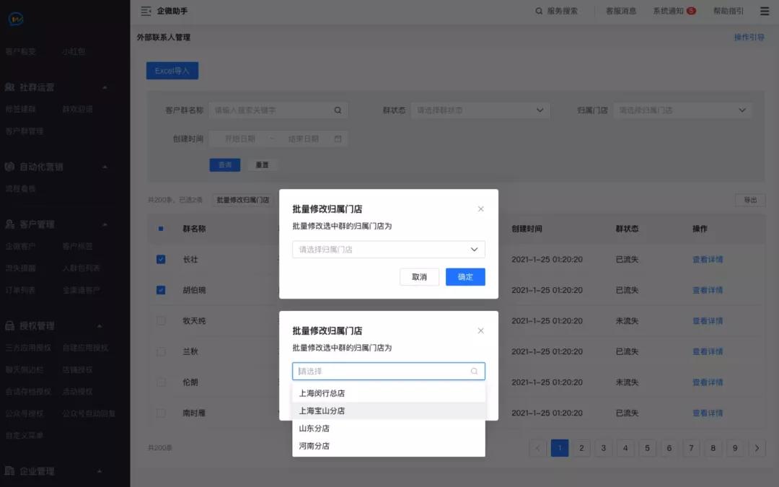Screen dimensions: 779x487
Task: Click the magnifier icon beside 服务搜索
Action: pyautogui.click(x=540, y=11)
